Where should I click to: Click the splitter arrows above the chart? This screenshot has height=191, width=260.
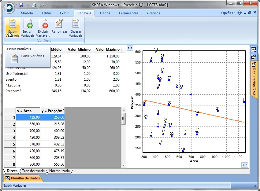click(130, 48)
